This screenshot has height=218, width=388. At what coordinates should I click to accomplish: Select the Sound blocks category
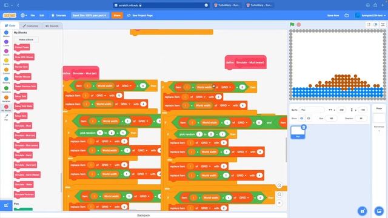tap(6, 52)
